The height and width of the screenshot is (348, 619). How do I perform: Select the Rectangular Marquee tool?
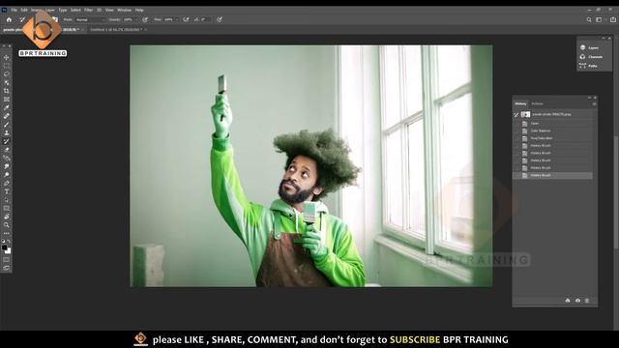7,66
